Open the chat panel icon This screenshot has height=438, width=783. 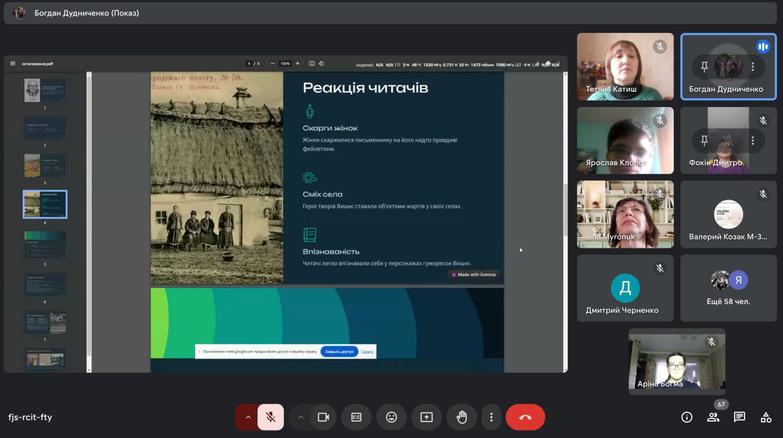click(x=740, y=417)
